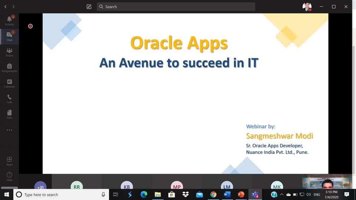Image resolution: width=356 pixels, height=200 pixels.
Task: Open the profile picture account menu
Action: pyautogui.click(x=307, y=7)
